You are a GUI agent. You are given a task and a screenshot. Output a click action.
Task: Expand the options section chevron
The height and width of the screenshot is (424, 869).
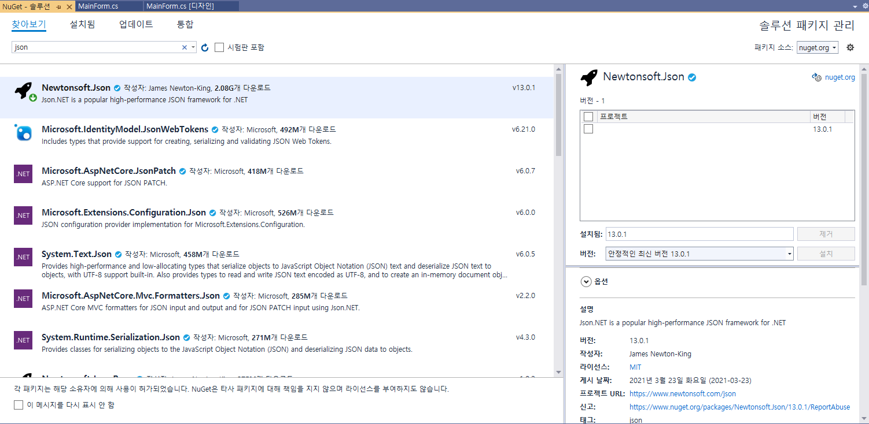tap(586, 282)
